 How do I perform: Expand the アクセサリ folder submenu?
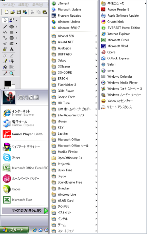tap(74, 206)
